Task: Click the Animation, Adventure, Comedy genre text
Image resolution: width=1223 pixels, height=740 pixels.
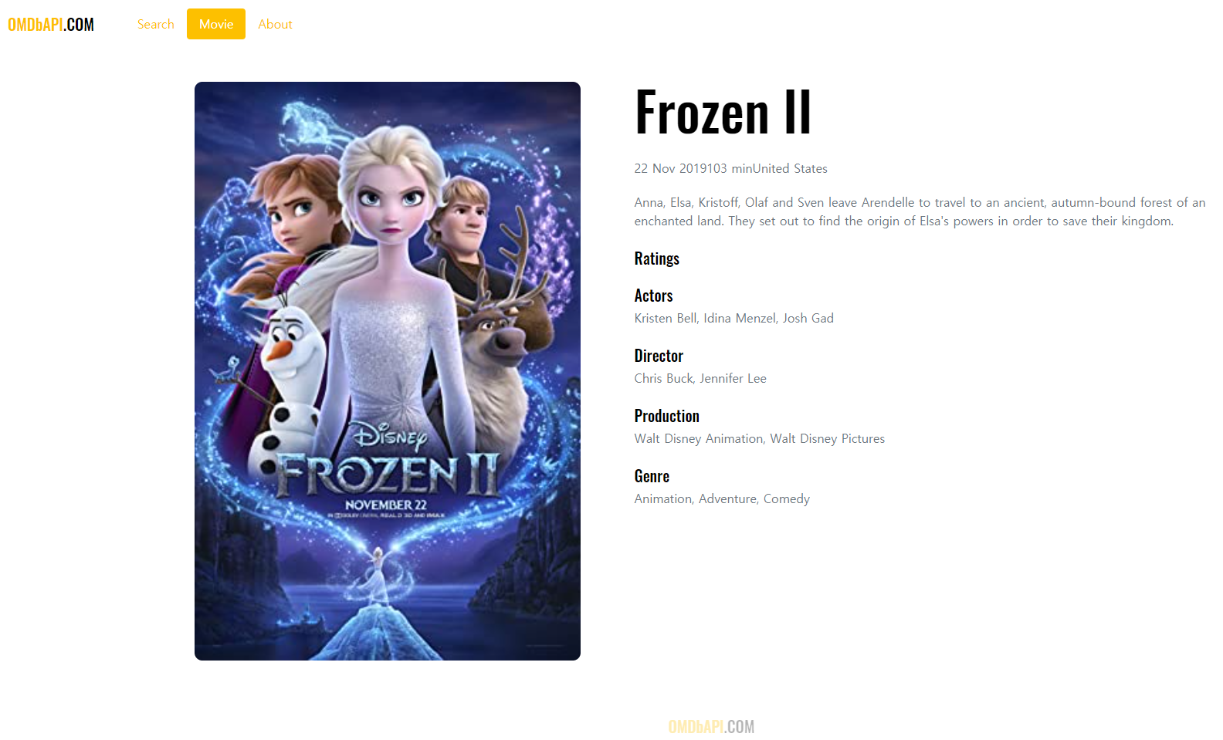Action: point(722,498)
